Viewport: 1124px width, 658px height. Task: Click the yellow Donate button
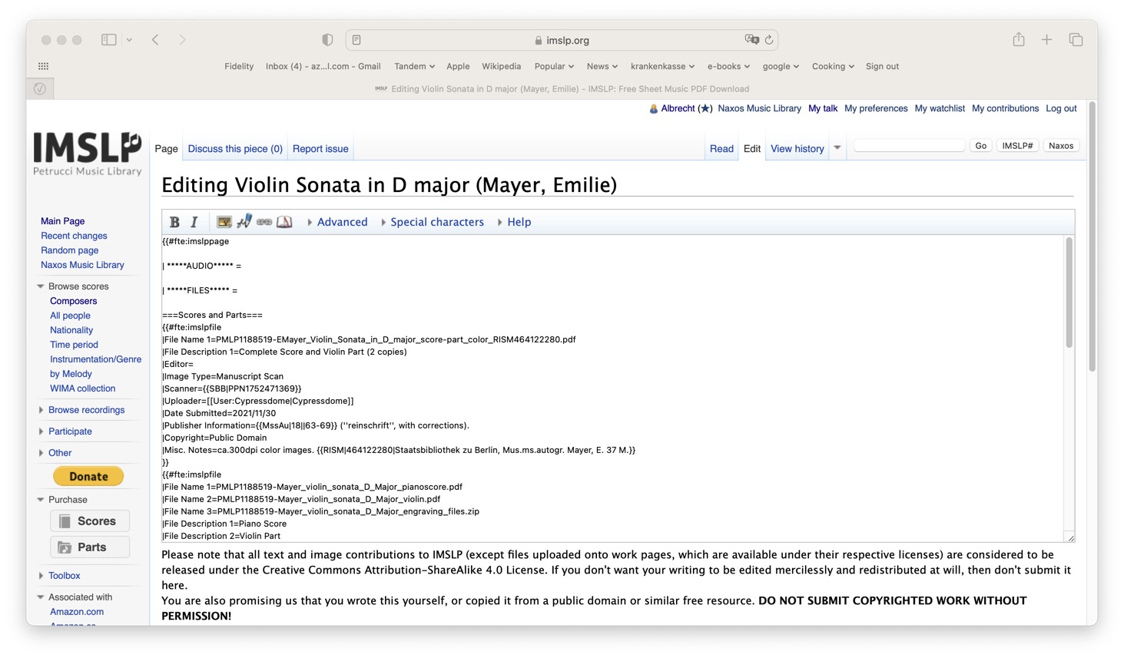88,477
